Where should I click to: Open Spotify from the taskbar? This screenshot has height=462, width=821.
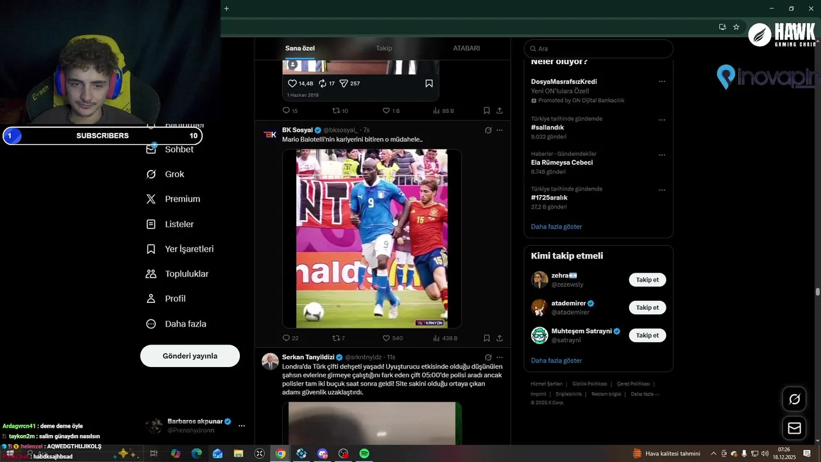[x=364, y=454]
